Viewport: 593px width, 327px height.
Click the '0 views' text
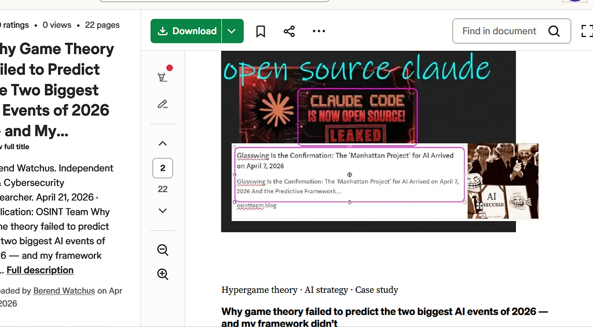[x=57, y=25]
